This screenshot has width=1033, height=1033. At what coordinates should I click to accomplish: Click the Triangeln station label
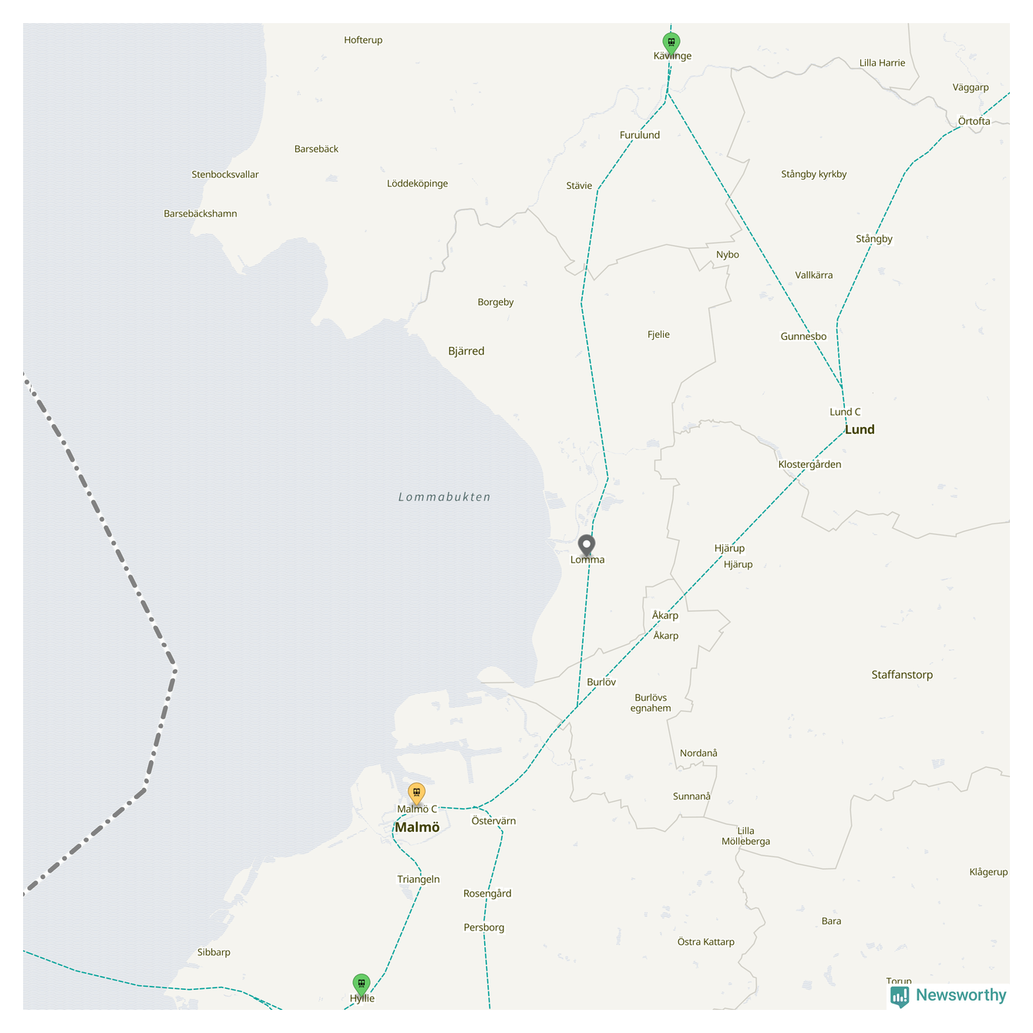pyautogui.click(x=419, y=880)
